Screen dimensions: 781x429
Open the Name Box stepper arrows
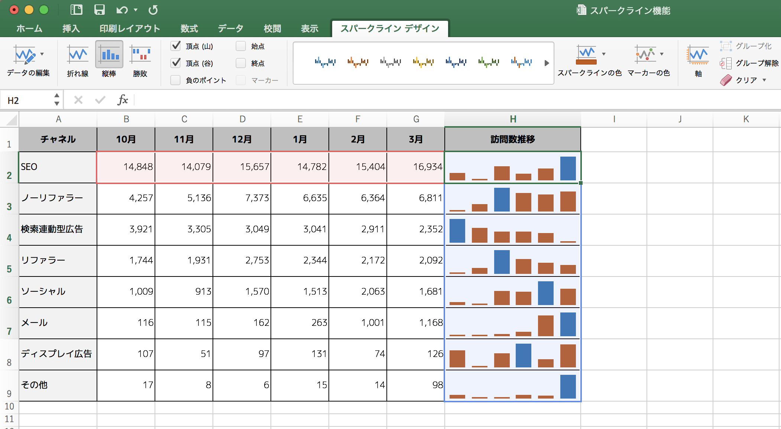click(57, 100)
